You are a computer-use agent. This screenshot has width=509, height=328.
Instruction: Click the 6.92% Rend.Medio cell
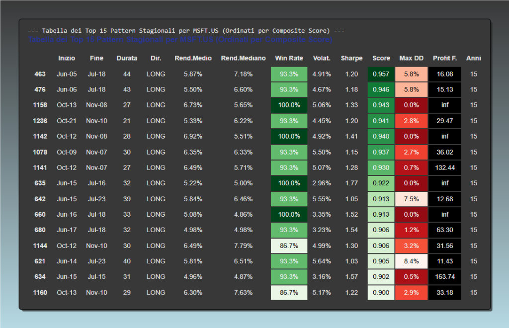[193, 136]
